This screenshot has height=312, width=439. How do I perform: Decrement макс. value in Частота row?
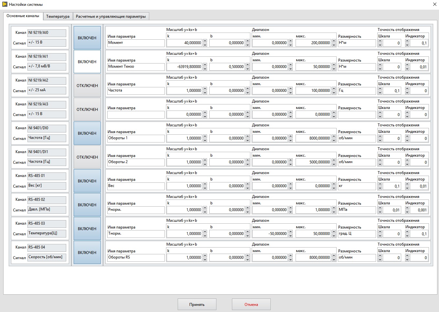click(334, 92)
